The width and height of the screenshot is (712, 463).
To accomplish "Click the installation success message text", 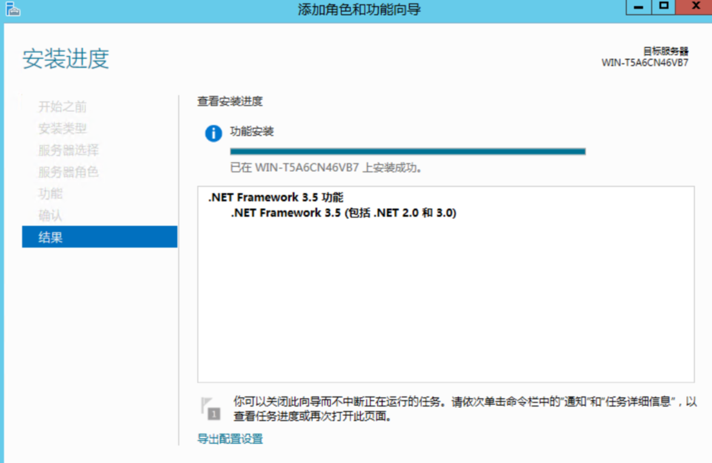I will pyautogui.click(x=326, y=168).
